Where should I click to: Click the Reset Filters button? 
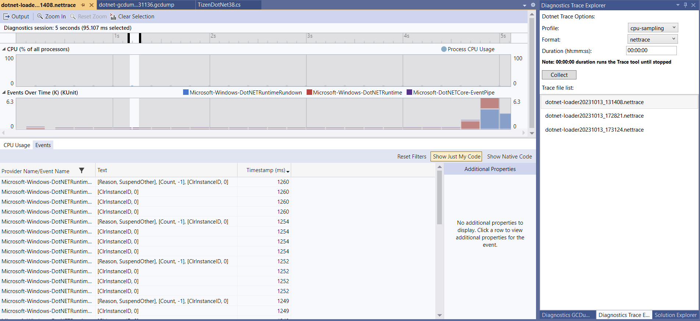tap(411, 157)
